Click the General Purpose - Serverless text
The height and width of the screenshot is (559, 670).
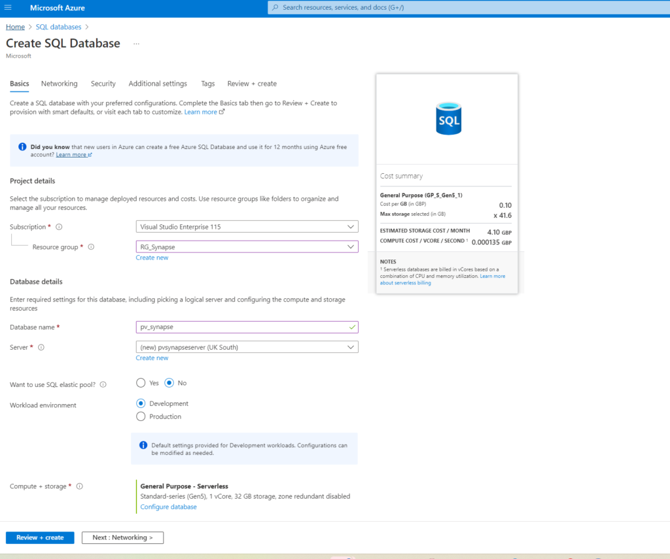point(184,486)
